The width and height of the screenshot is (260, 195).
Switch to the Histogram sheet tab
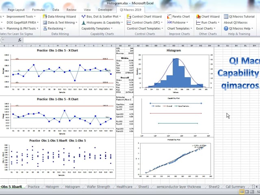click(x=72, y=187)
